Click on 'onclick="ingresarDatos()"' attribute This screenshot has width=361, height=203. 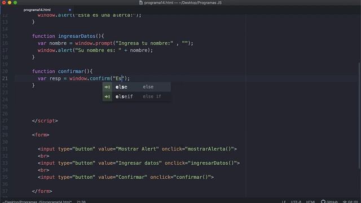[x=201, y=163]
